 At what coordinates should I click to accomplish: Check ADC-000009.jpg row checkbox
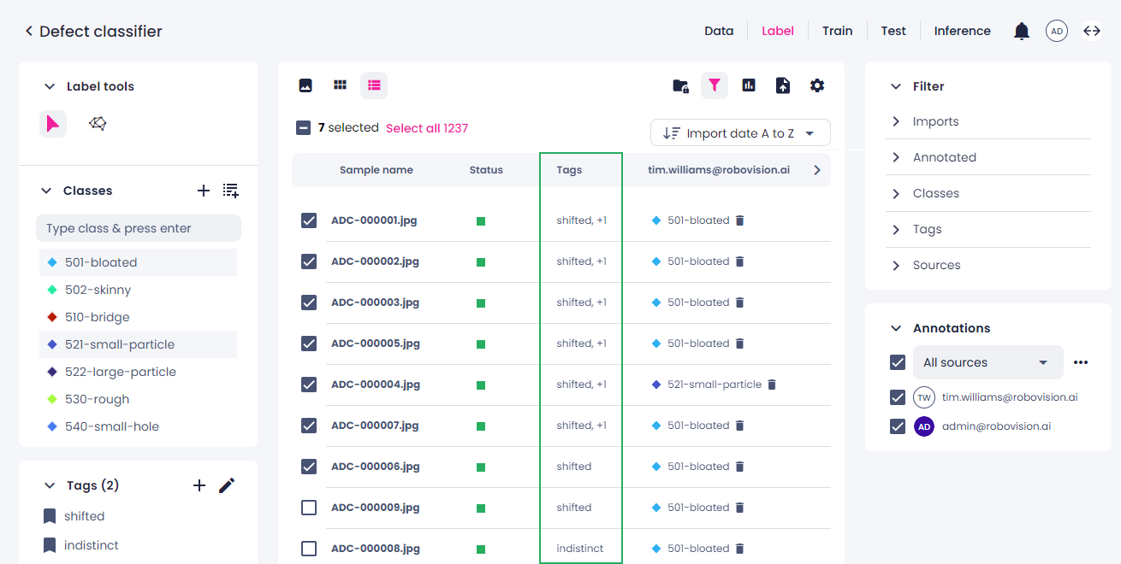point(309,508)
